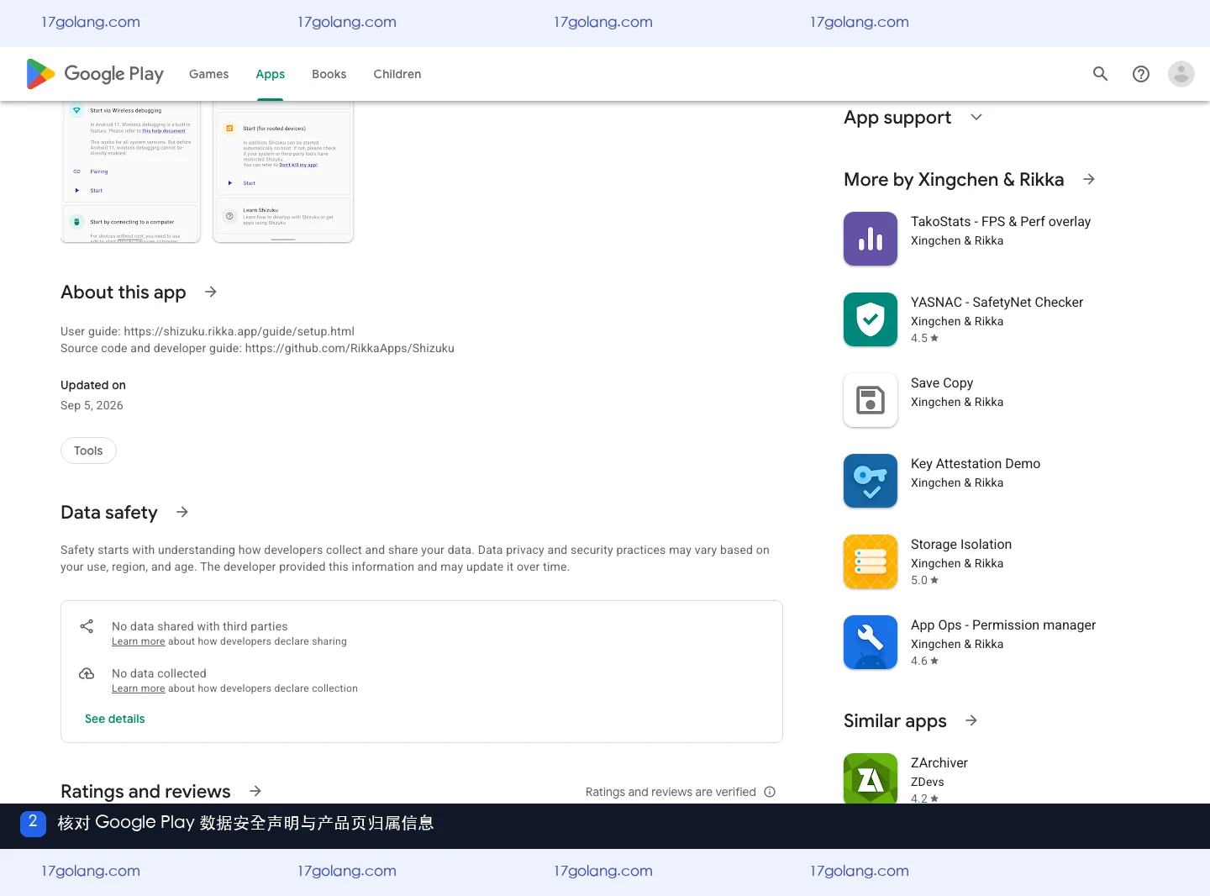The height and width of the screenshot is (896, 1210).
Task: Click the Save Copy app title
Action: [x=942, y=382]
